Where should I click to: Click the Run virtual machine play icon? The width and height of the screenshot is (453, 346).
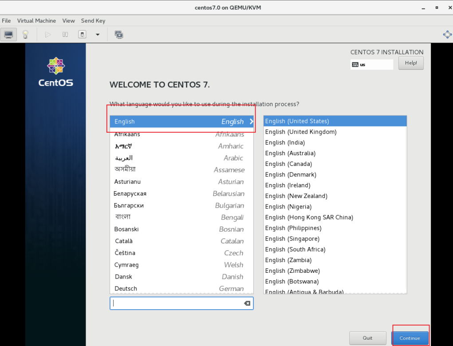pos(48,35)
